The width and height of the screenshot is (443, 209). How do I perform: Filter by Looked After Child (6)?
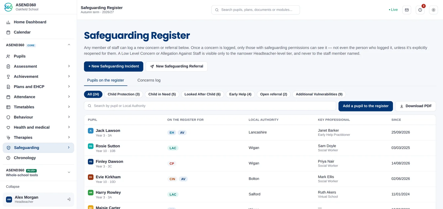pos(202,94)
